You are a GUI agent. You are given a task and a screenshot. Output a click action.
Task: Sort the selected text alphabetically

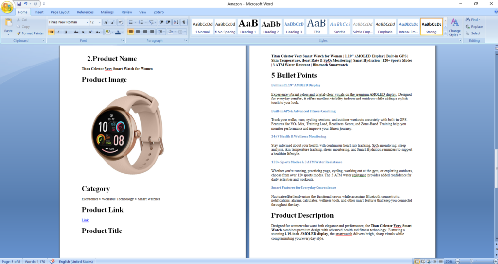[176, 22]
